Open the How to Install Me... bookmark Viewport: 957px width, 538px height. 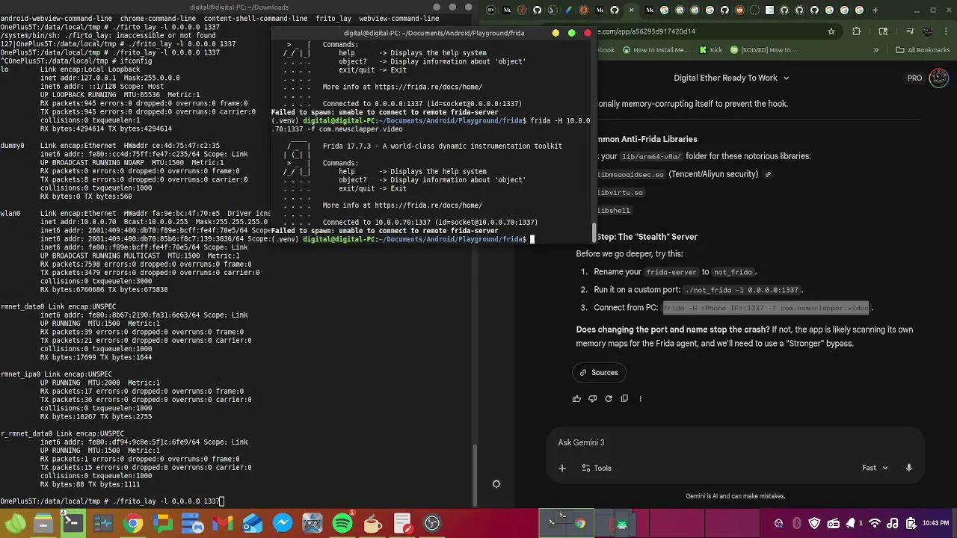[656, 50]
